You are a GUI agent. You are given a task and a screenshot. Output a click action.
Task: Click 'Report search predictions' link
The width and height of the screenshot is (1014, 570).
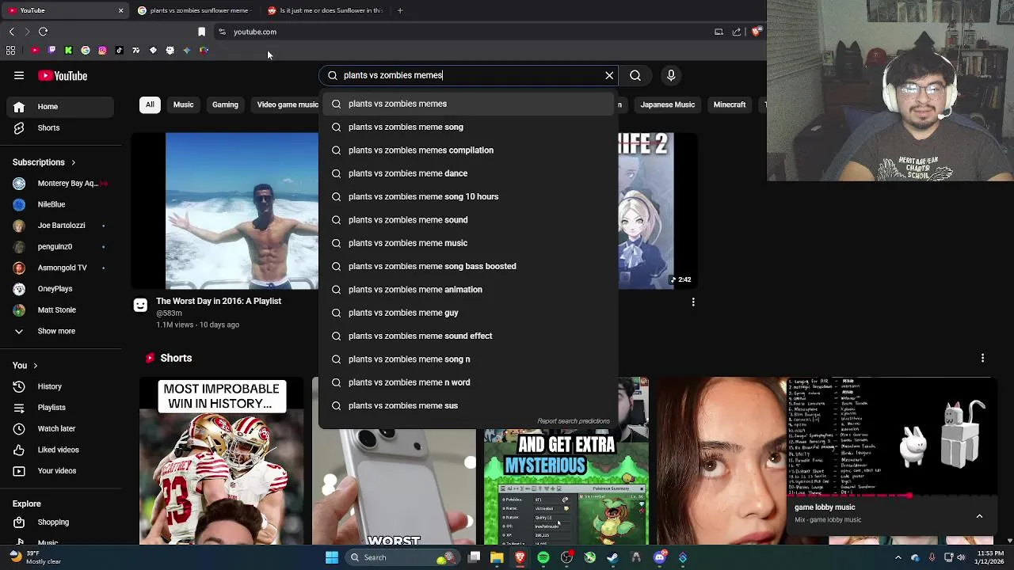(x=574, y=421)
